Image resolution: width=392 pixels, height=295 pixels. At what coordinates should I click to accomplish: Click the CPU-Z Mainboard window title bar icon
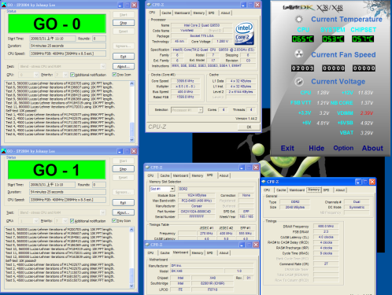(x=147, y=245)
